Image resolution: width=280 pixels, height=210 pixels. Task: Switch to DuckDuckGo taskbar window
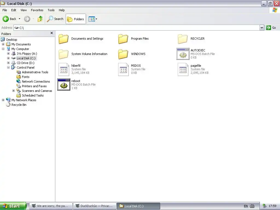[x=95, y=206]
